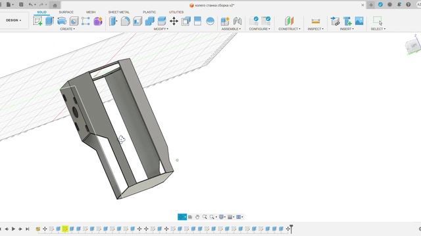Switch to the SOLID tab
This screenshot has width=421, height=236.
(x=41, y=12)
